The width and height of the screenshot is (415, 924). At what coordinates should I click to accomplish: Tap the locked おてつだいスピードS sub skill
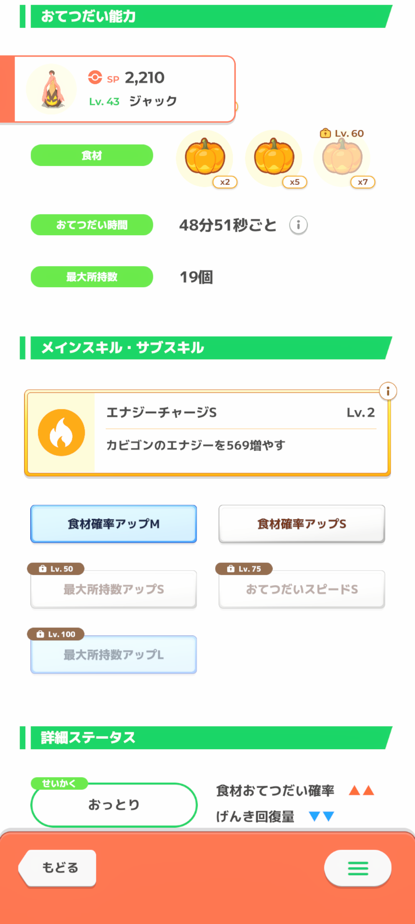302,589
